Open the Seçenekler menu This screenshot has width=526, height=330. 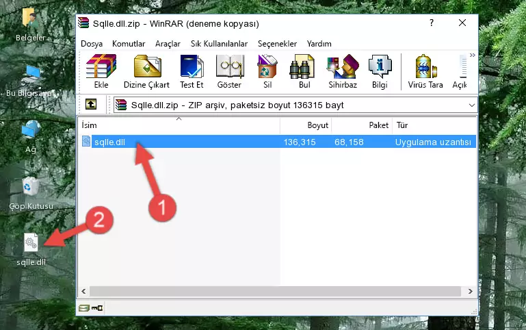(277, 44)
